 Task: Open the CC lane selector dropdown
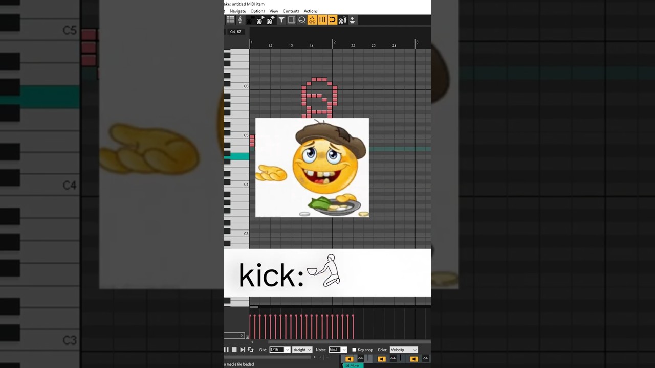234,335
